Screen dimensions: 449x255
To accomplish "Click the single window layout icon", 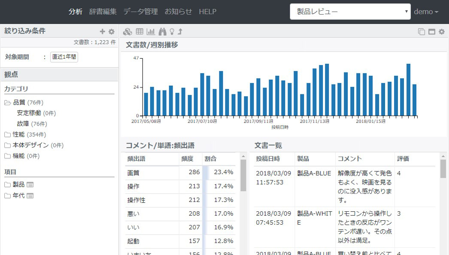I will pyautogui.click(x=431, y=31).
